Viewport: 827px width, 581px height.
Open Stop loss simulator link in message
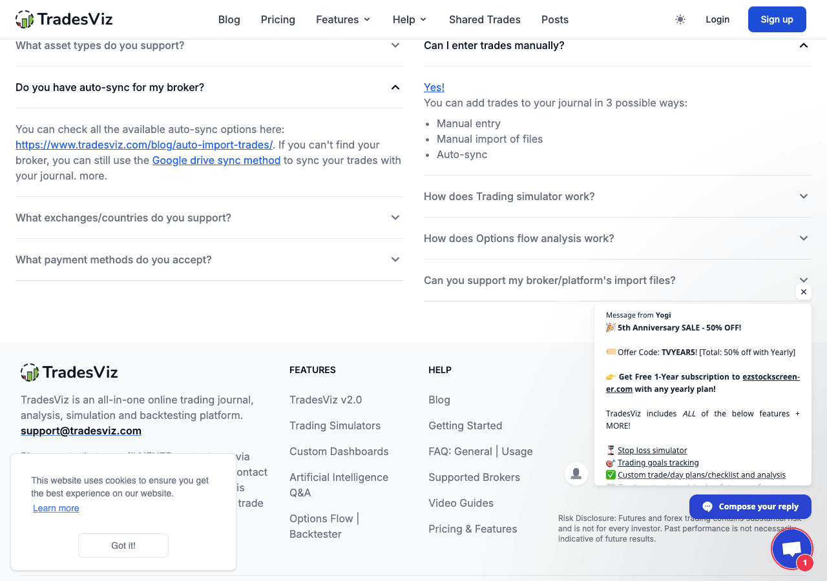653,451
